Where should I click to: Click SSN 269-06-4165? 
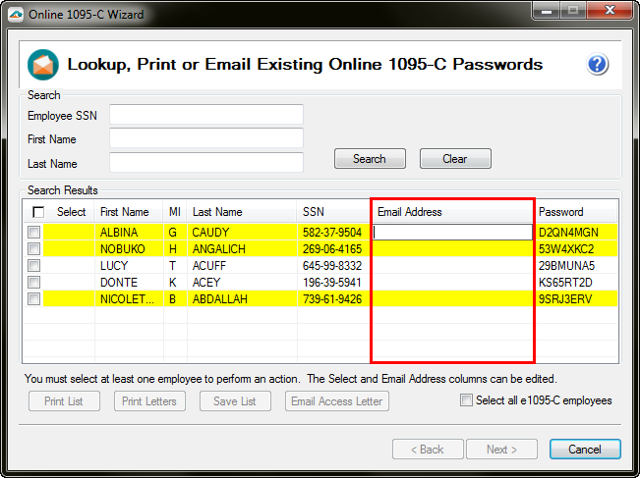(x=333, y=249)
